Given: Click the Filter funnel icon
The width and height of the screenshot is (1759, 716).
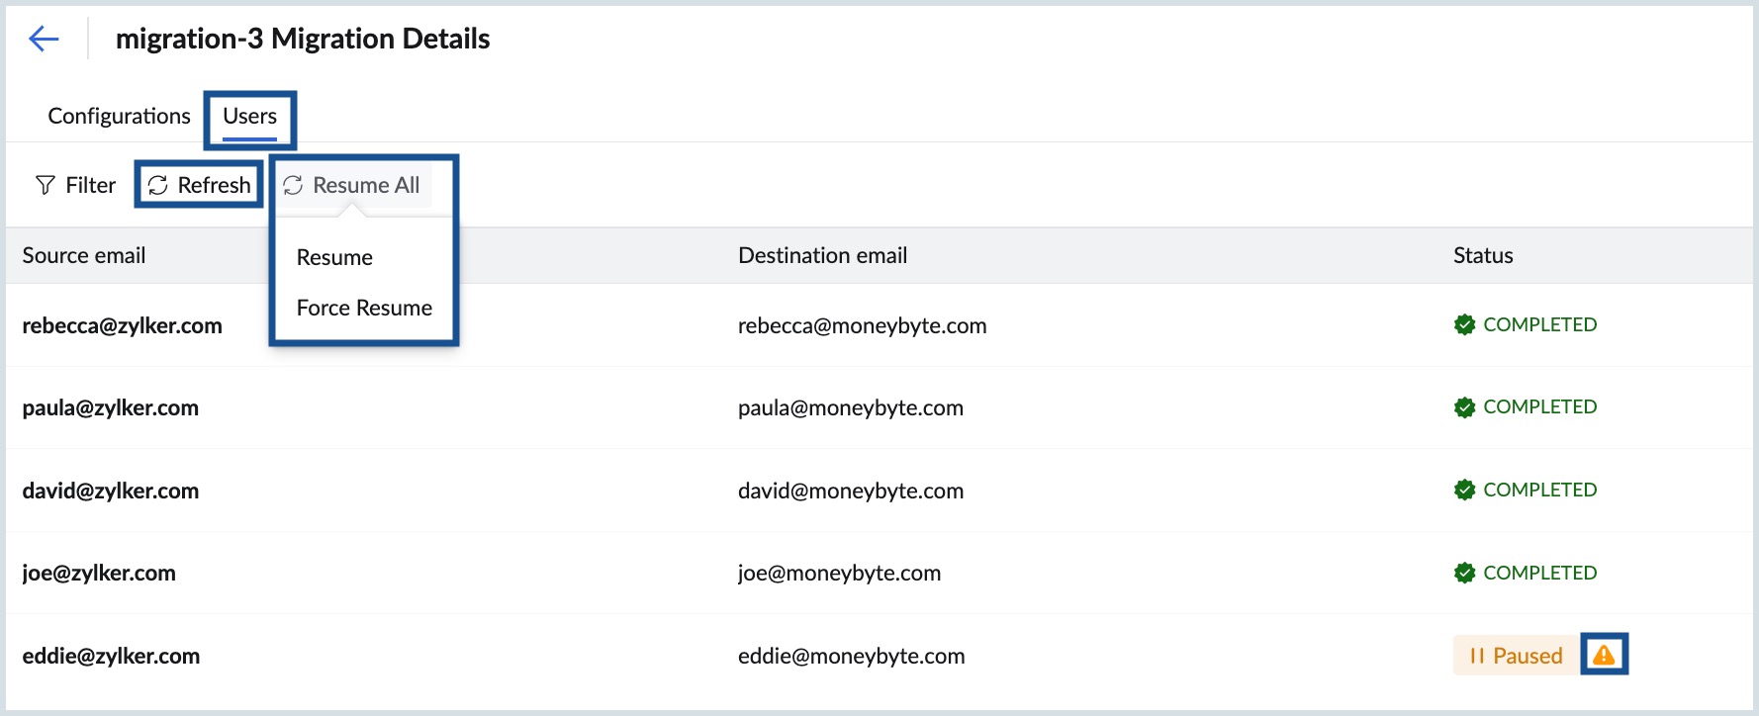Looking at the screenshot, I should [45, 186].
